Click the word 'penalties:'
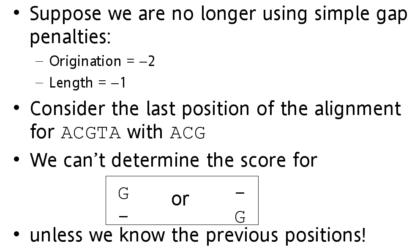This screenshot has height=252, width=420. click(70, 37)
